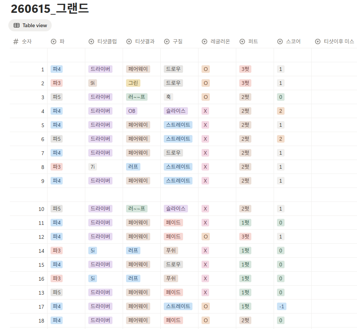Image resolution: width=357 pixels, height=329 pixels.
Task: Open the Table view tab
Action: tap(30, 25)
